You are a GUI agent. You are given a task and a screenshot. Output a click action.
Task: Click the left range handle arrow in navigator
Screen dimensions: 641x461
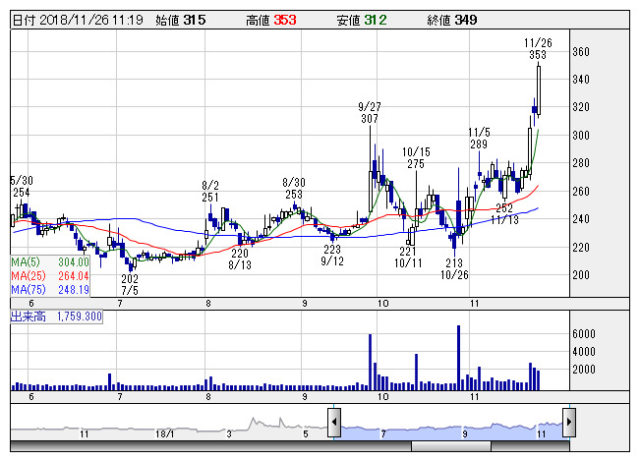click(x=335, y=423)
